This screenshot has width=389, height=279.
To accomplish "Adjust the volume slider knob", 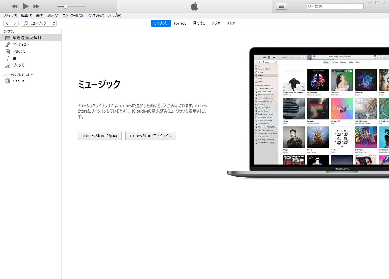I will [66, 6].
